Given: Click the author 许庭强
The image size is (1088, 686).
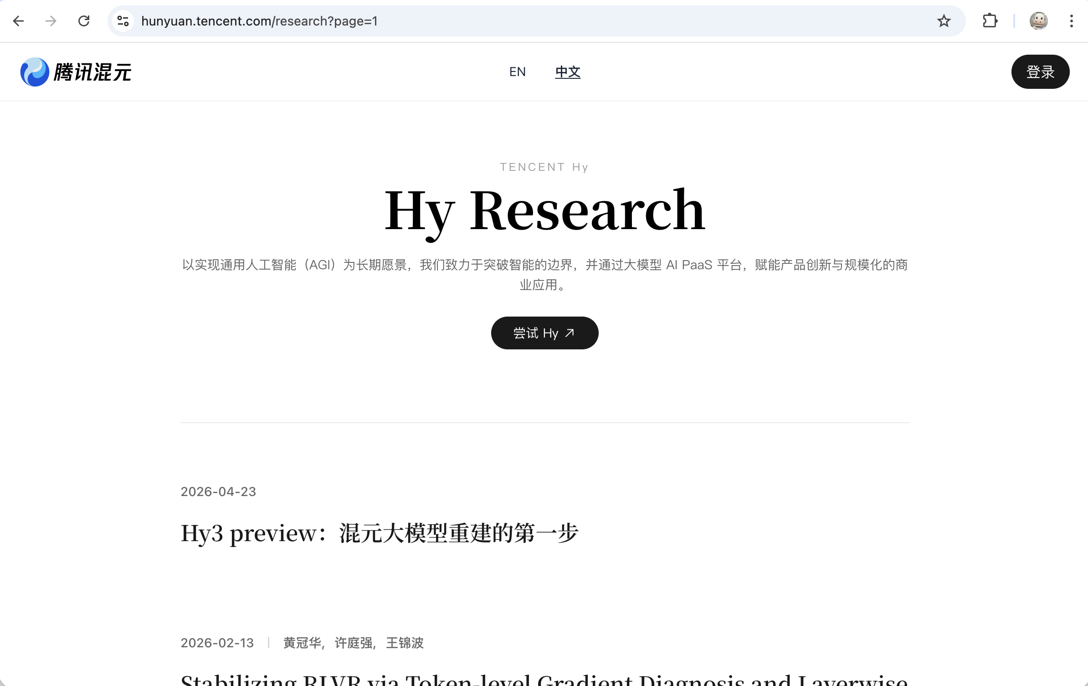Looking at the screenshot, I should pos(353,643).
